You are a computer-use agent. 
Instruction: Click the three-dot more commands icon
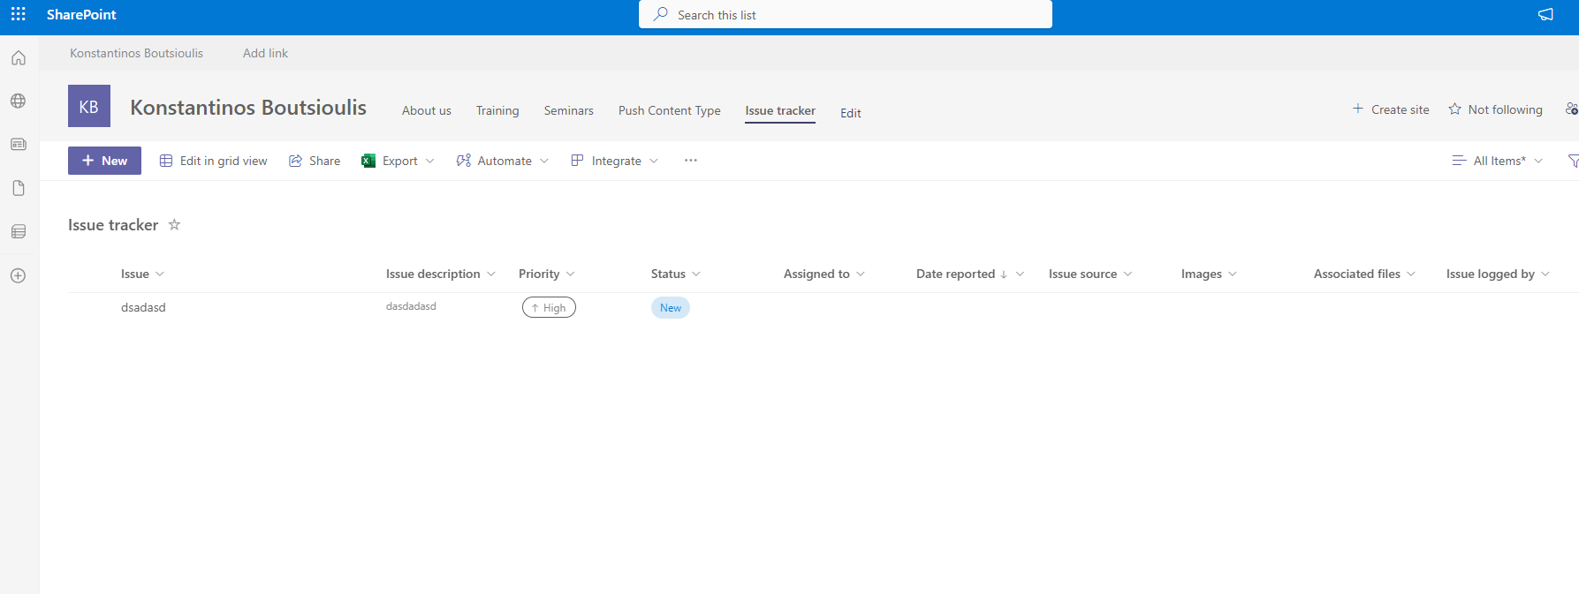point(691,160)
